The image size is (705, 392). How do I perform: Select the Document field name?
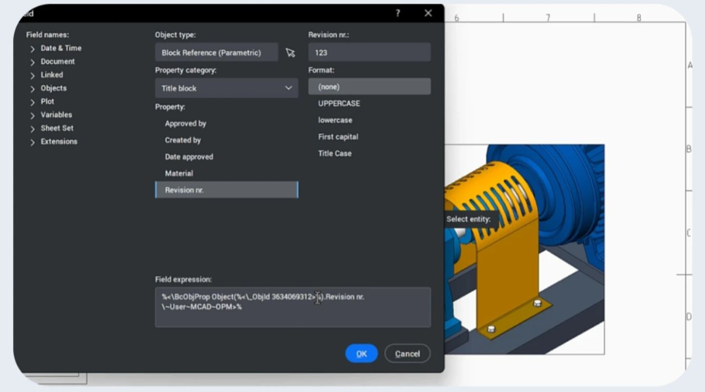pos(57,61)
